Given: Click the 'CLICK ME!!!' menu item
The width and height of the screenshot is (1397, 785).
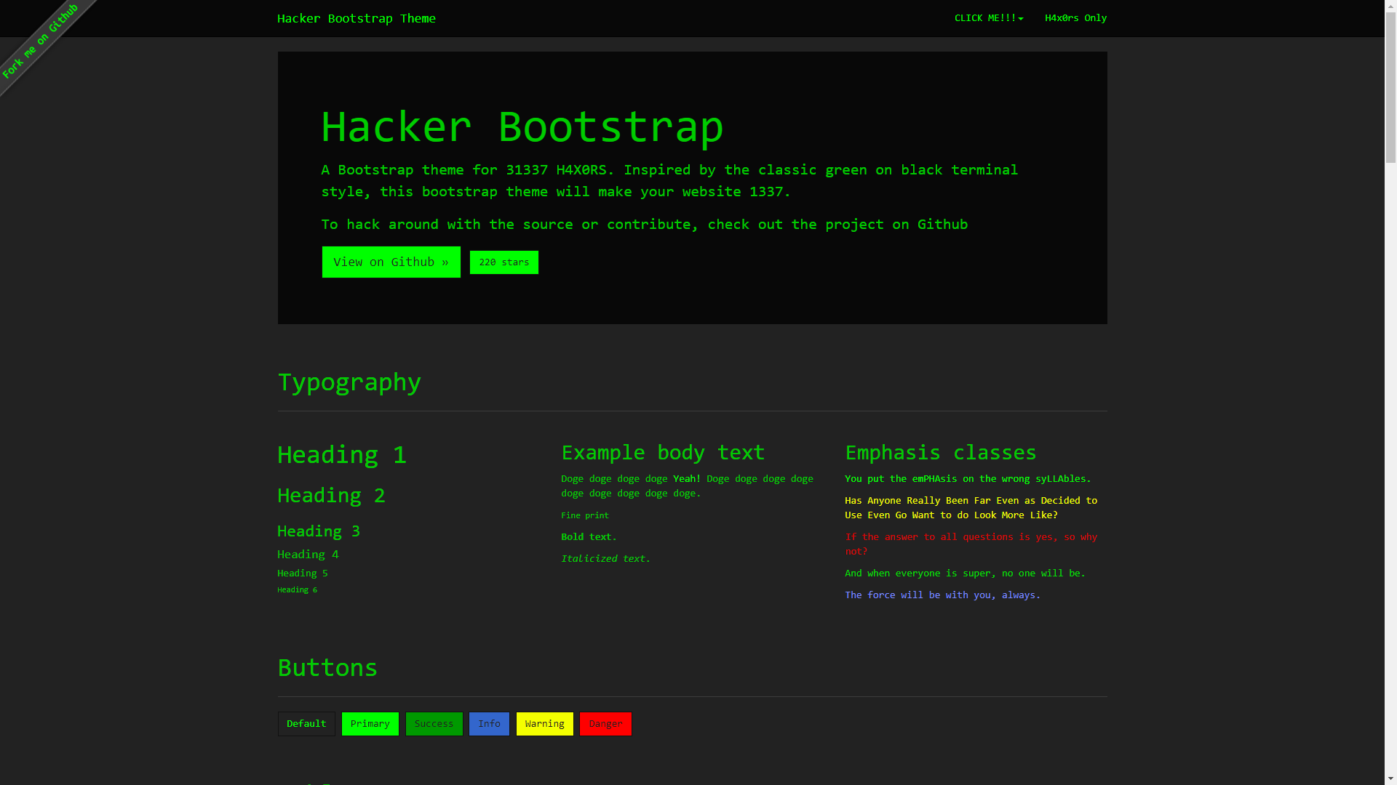Looking at the screenshot, I should [x=988, y=17].
